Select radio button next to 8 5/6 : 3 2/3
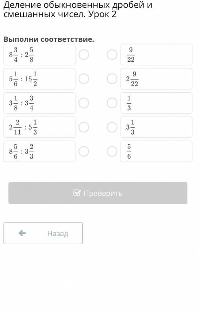 click(x=84, y=151)
